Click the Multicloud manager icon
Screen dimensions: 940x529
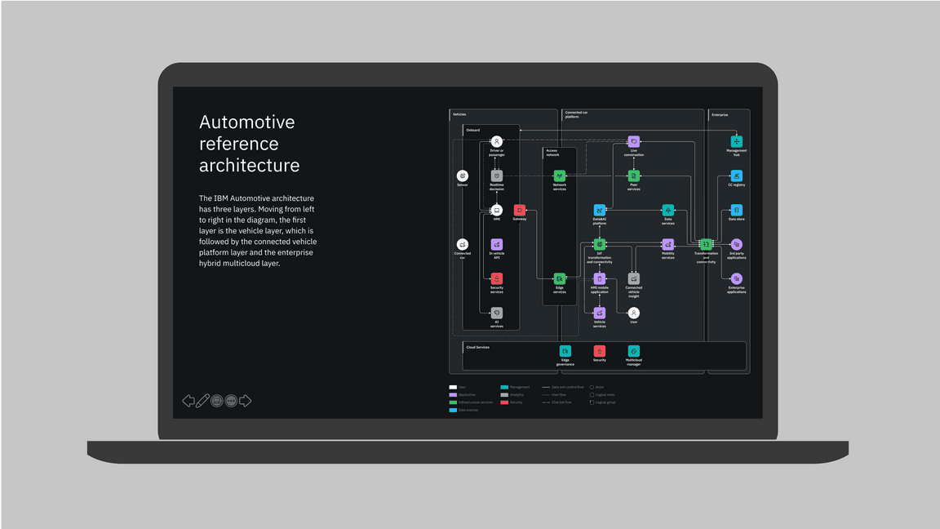(633, 352)
